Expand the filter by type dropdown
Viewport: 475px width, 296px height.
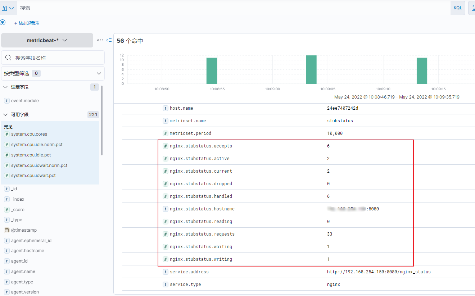(53, 73)
